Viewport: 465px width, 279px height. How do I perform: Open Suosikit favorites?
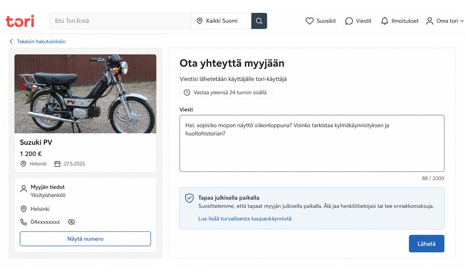[320, 21]
